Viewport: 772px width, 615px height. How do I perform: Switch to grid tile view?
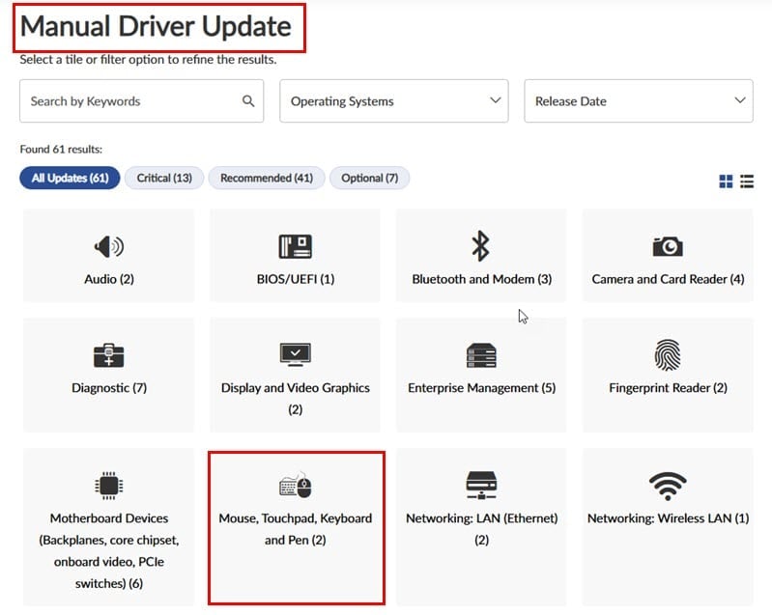click(726, 182)
